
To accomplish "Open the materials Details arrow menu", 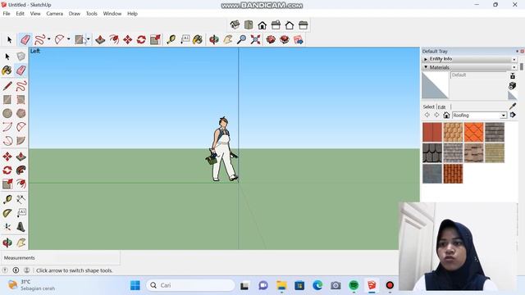I will [x=513, y=115].
